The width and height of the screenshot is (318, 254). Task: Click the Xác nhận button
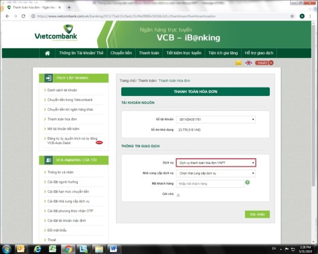257,214
